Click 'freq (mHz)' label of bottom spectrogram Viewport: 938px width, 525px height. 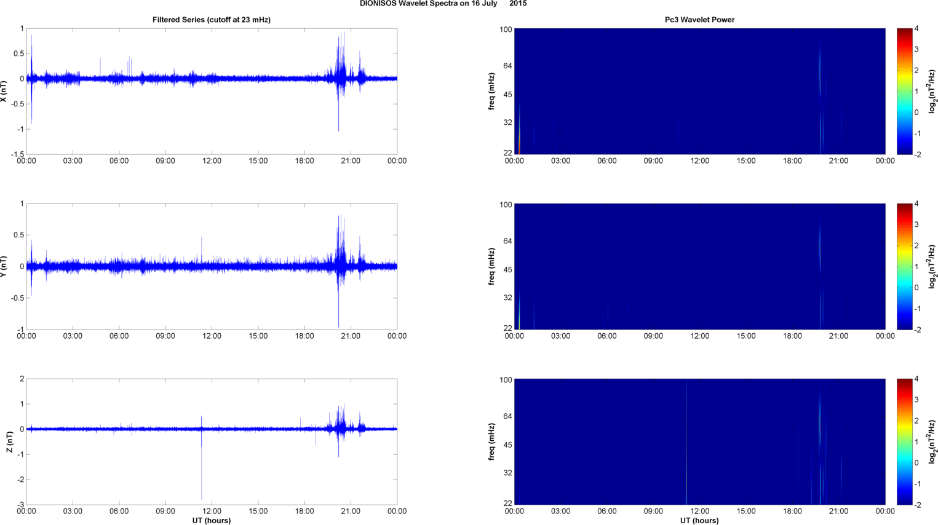pos(491,441)
